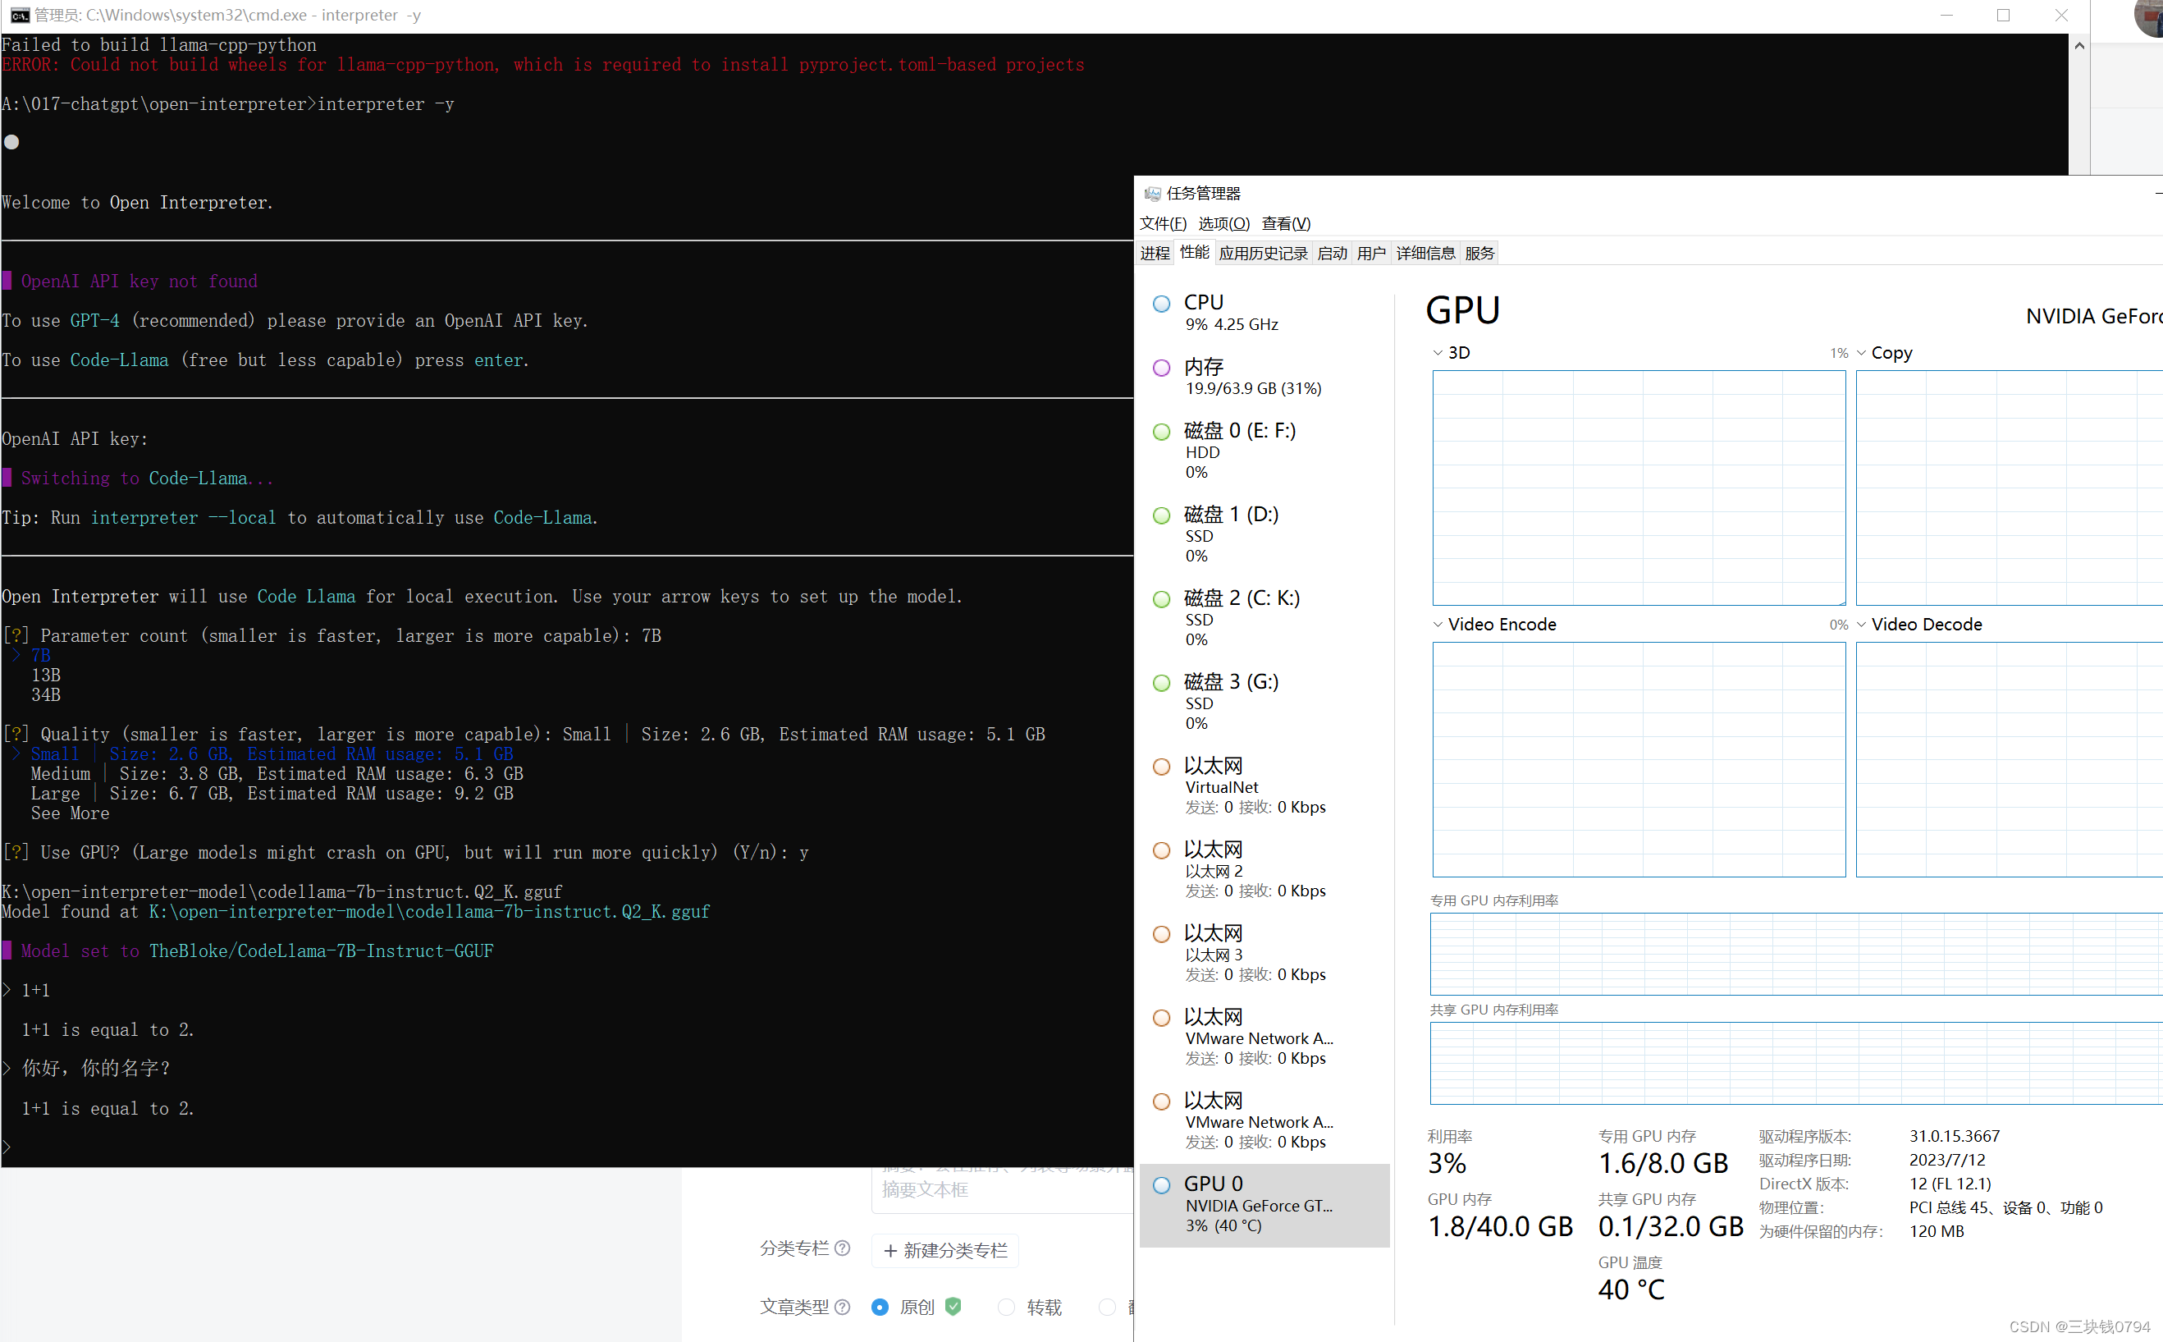The image size is (2163, 1342).
Task: Click the Large quality line 'Size: 6.7 GB'
Action: [x=272, y=793]
